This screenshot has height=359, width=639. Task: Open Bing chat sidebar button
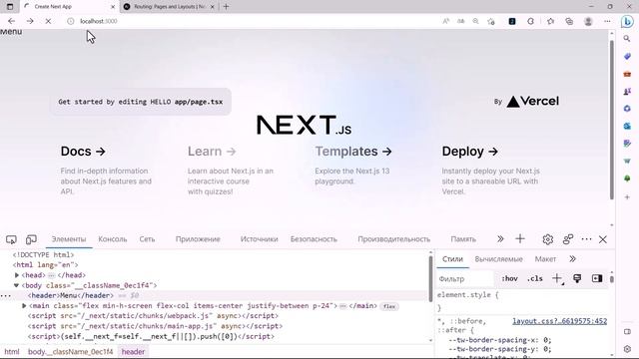(x=627, y=21)
